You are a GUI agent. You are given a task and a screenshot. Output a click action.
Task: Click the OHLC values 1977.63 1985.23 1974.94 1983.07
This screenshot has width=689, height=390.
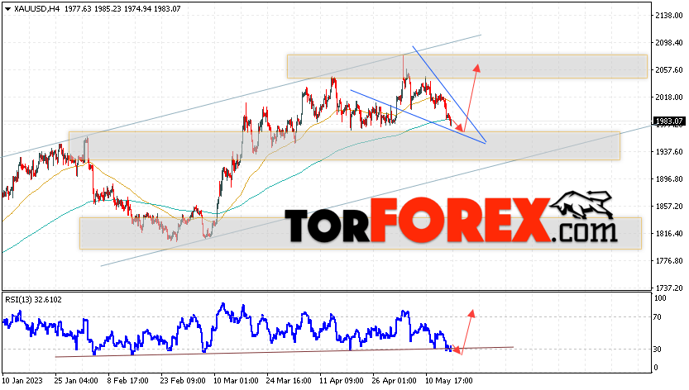tap(122, 9)
